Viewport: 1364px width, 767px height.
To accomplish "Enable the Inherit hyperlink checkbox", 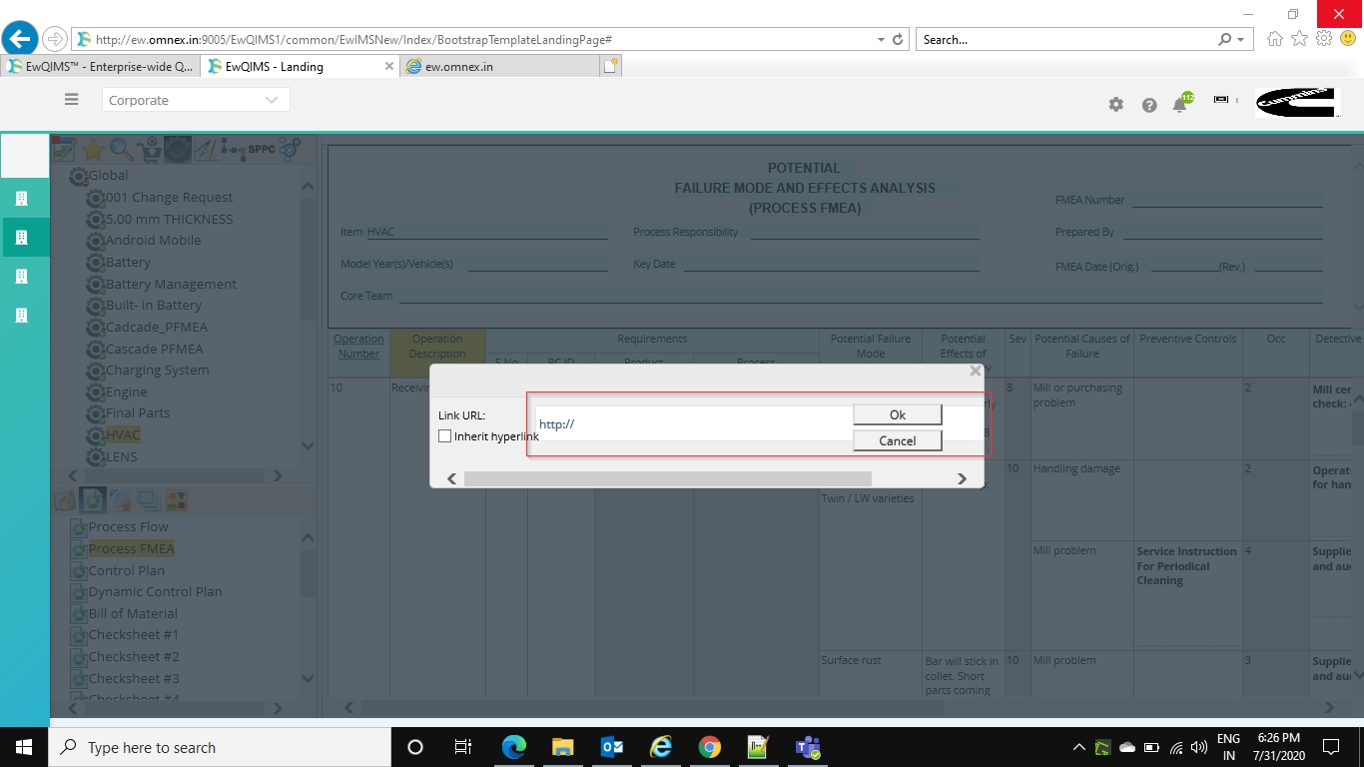I will pos(445,436).
